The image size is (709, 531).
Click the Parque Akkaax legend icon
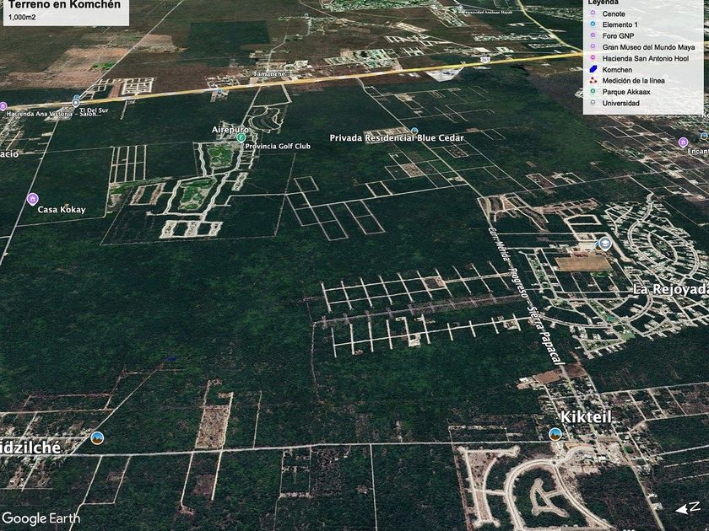(x=593, y=92)
